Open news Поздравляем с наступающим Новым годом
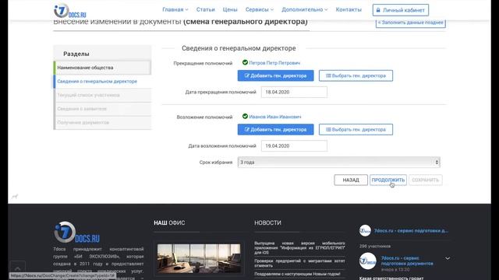 pyautogui.click(x=297, y=274)
